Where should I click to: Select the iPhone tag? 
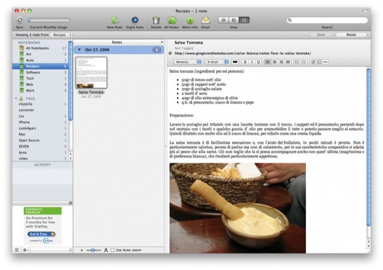(24, 122)
